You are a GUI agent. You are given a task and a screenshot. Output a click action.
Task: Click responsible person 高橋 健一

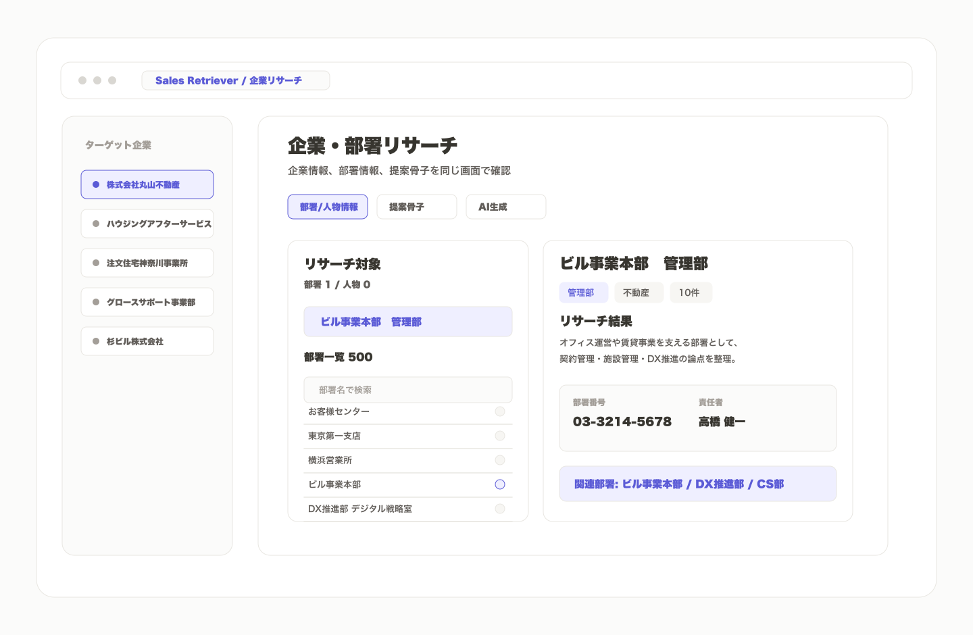[x=722, y=422]
